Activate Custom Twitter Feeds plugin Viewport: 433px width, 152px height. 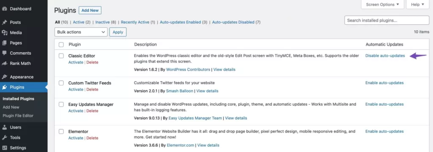click(76, 89)
